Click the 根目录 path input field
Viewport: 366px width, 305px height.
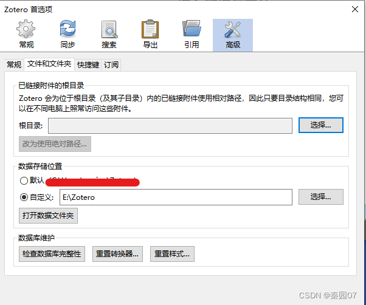tap(170, 126)
